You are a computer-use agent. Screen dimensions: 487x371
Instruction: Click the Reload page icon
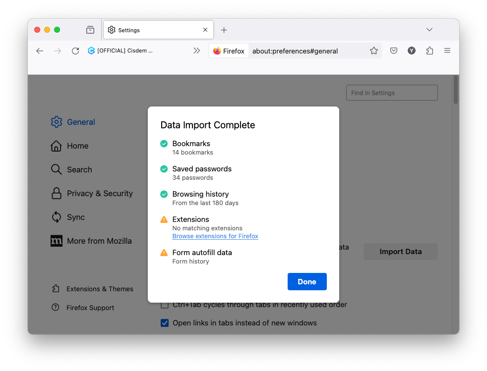point(75,51)
